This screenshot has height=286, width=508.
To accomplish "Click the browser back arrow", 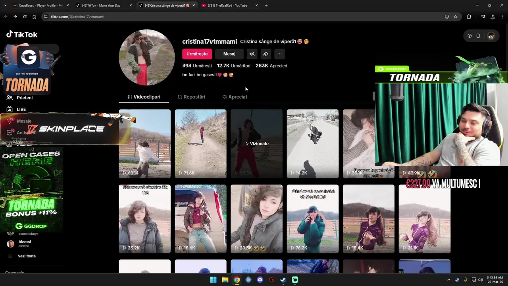I will (x=6, y=17).
